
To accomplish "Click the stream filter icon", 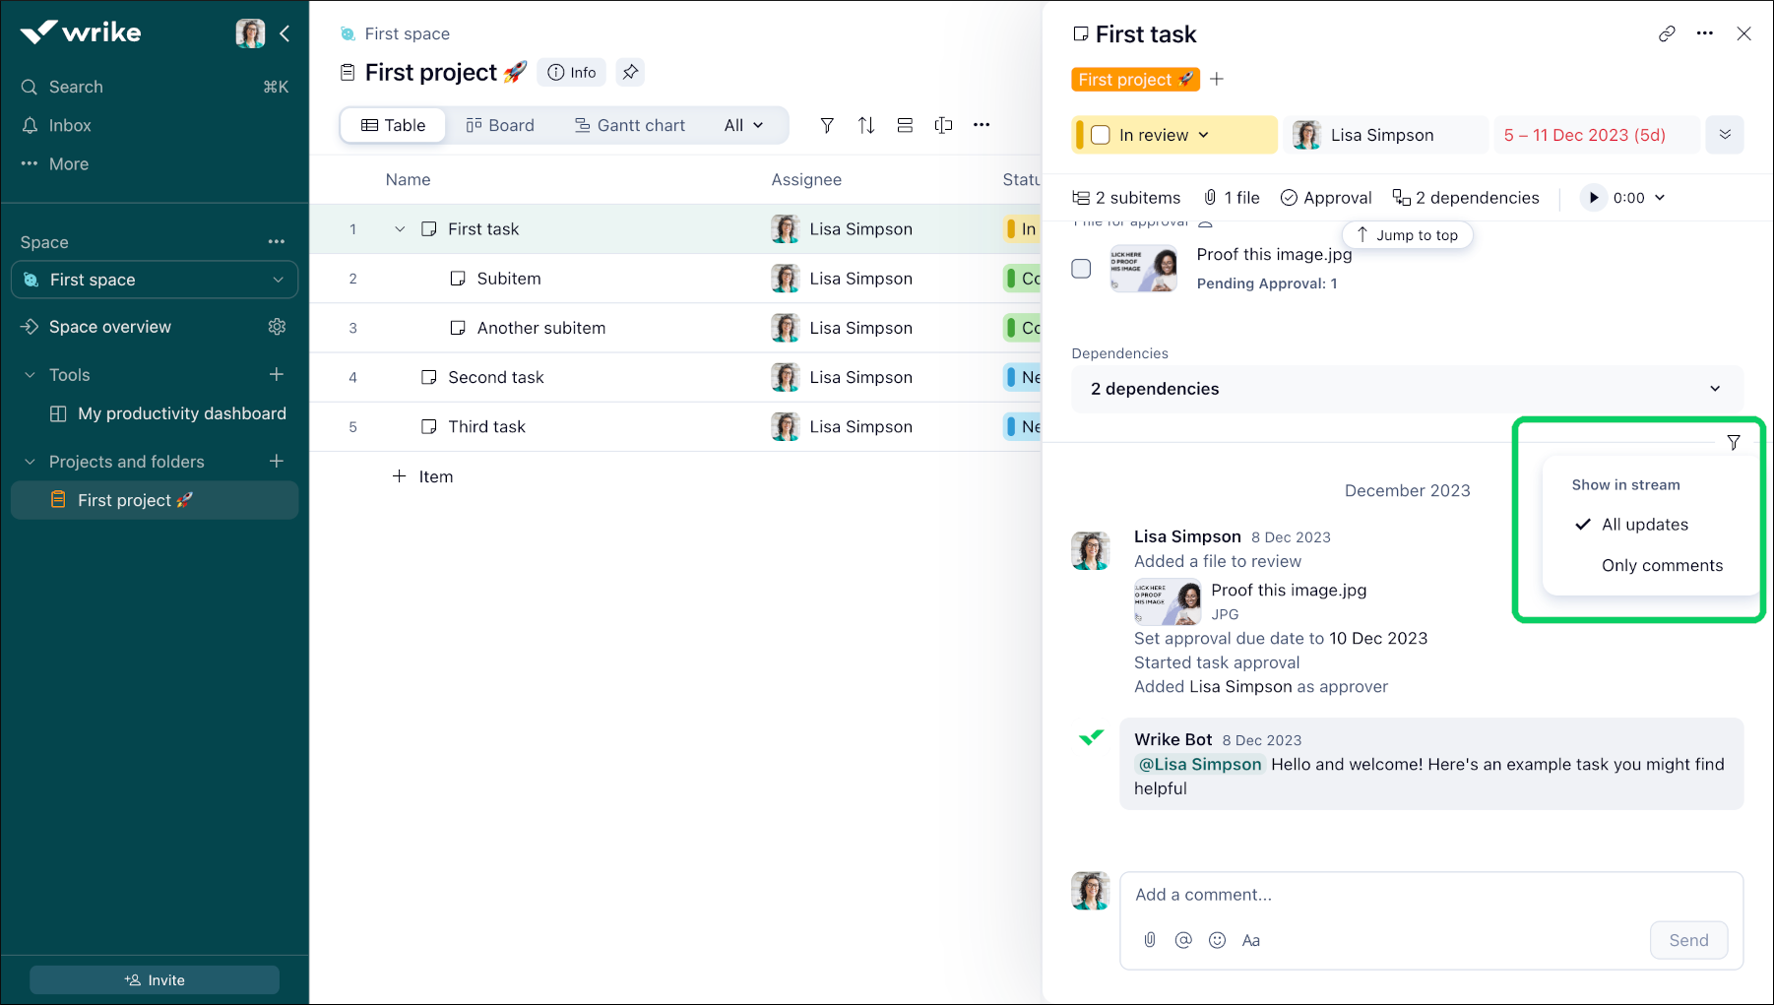I will pyautogui.click(x=1734, y=443).
